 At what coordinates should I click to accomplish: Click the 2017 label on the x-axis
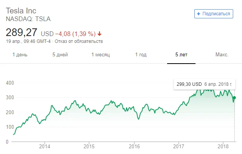[179, 146]
